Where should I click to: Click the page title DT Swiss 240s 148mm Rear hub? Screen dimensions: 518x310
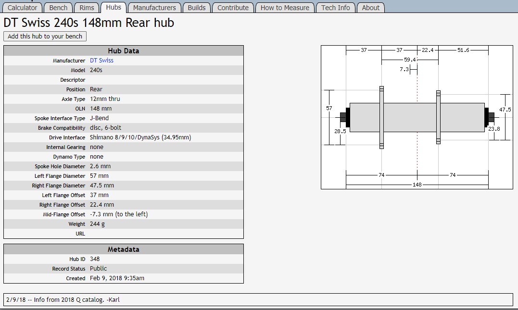point(88,23)
